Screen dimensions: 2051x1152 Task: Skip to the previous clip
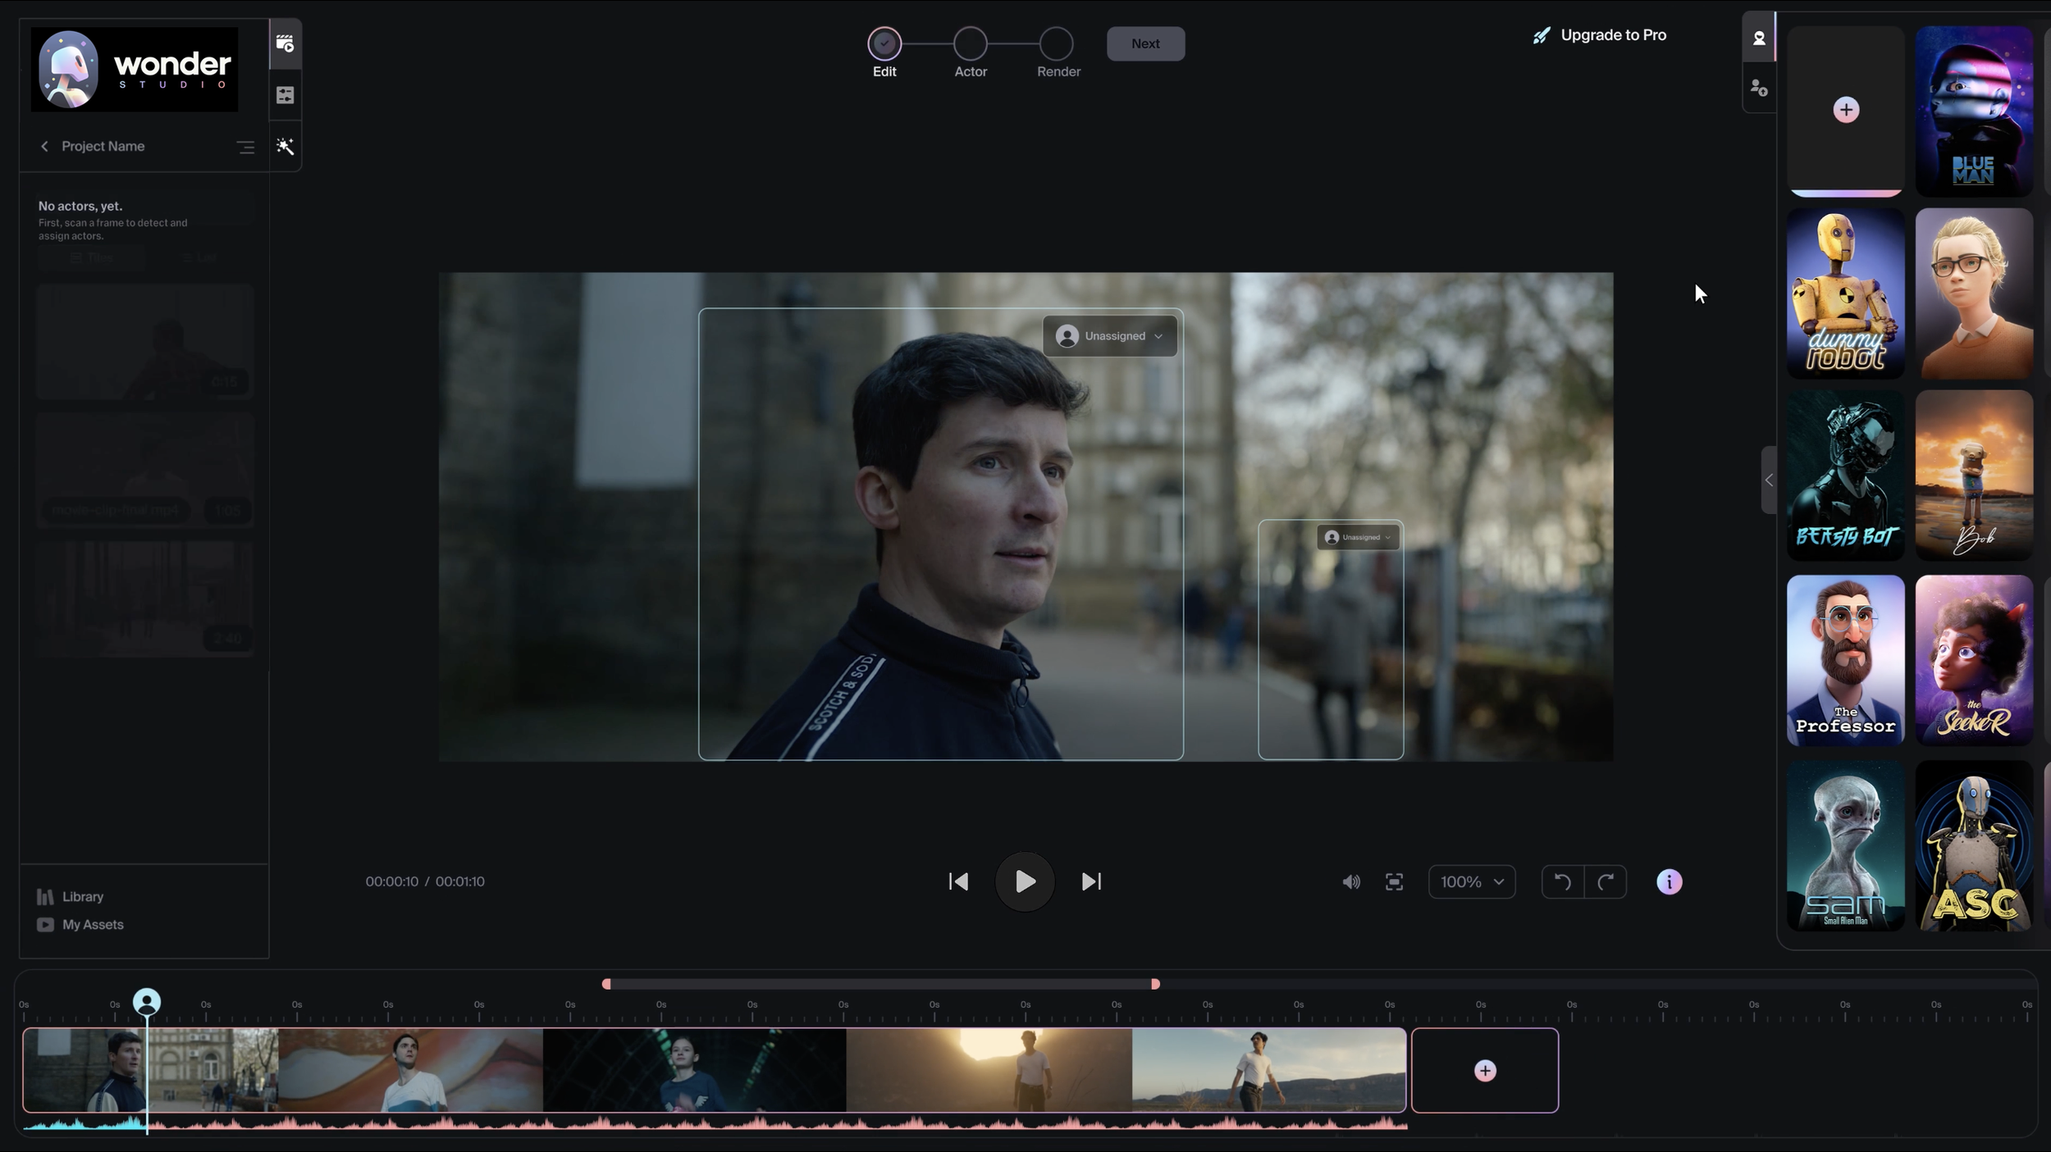(958, 881)
